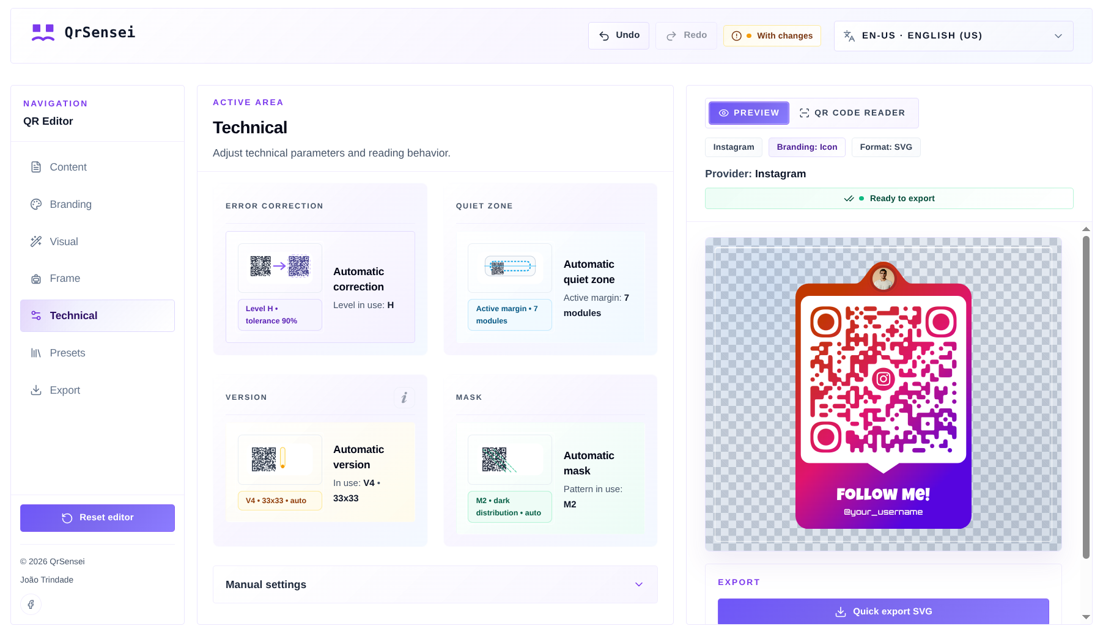Click the Provider: Instagram label

click(x=755, y=174)
